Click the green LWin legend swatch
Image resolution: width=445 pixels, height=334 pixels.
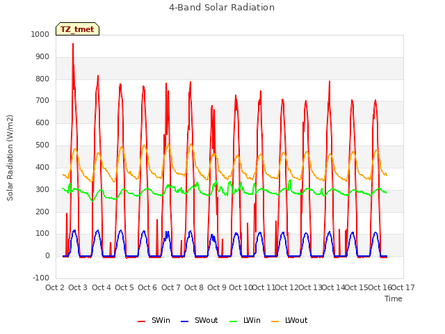tap(233, 321)
